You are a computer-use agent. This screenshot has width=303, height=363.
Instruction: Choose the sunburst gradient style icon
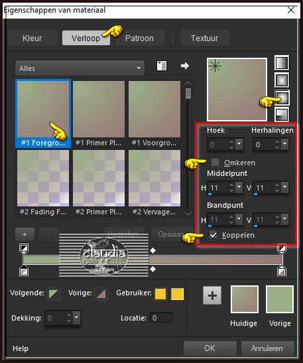[x=282, y=98]
